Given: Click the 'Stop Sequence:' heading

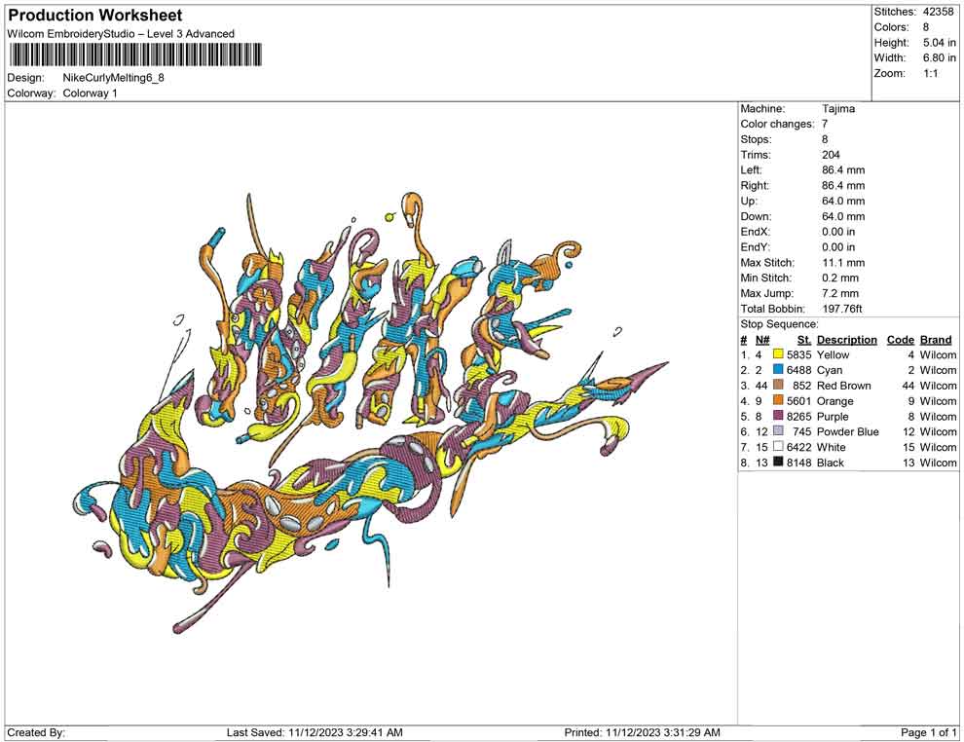Looking at the screenshot, I should click(x=780, y=324).
